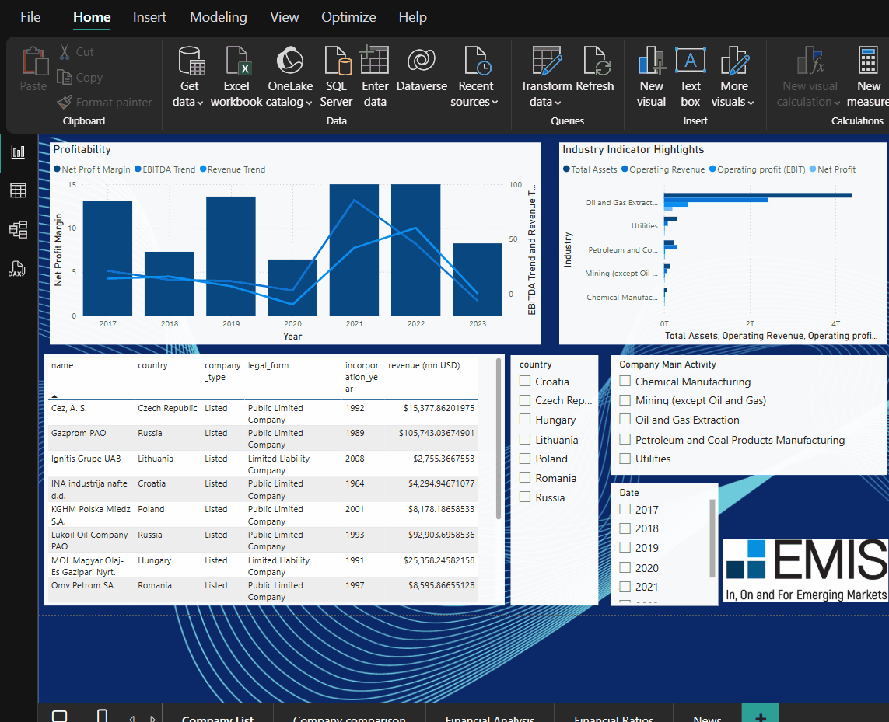Add a Text box
This screenshot has height=722, width=889.
[690, 62]
